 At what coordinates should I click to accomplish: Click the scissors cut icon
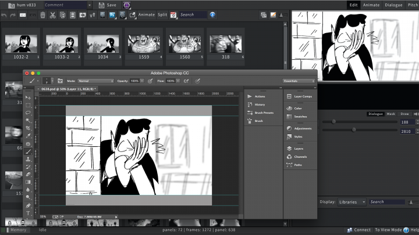(52, 15)
